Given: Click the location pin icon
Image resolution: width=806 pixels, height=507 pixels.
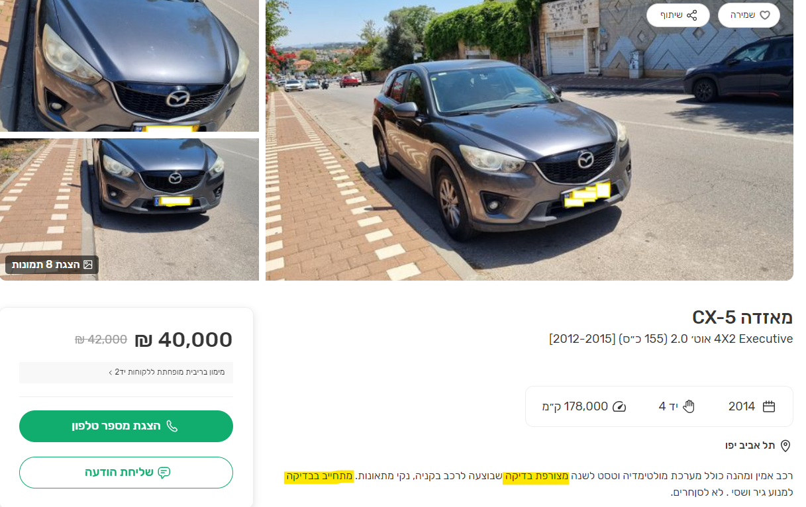Looking at the screenshot, I should click(785, 445).
